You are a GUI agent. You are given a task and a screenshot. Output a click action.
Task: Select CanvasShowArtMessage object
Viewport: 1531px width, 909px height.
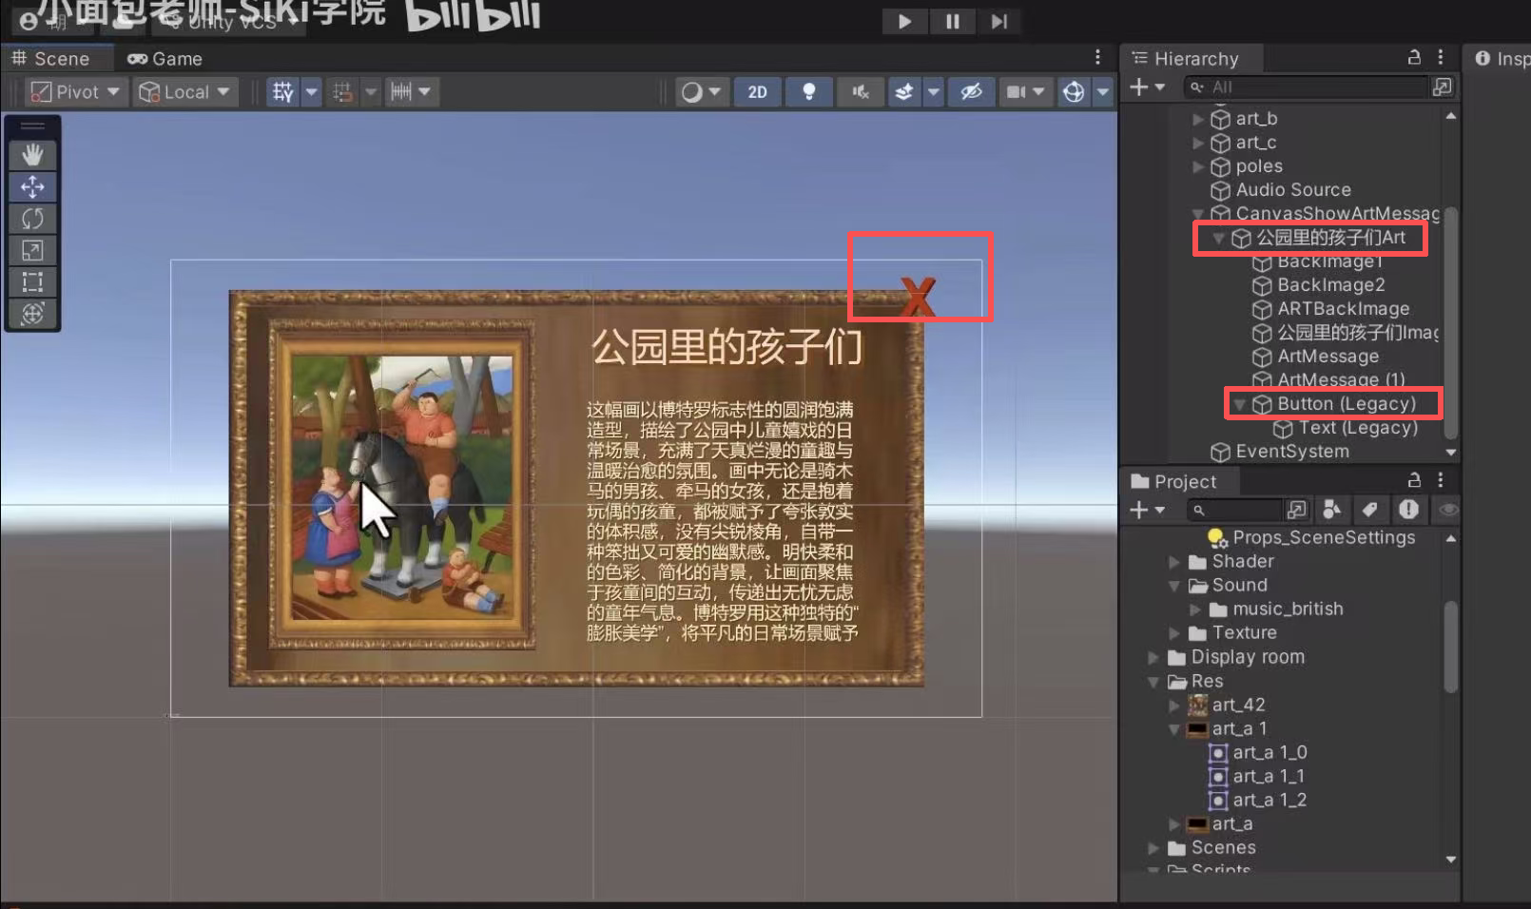tap(1337, 213)
